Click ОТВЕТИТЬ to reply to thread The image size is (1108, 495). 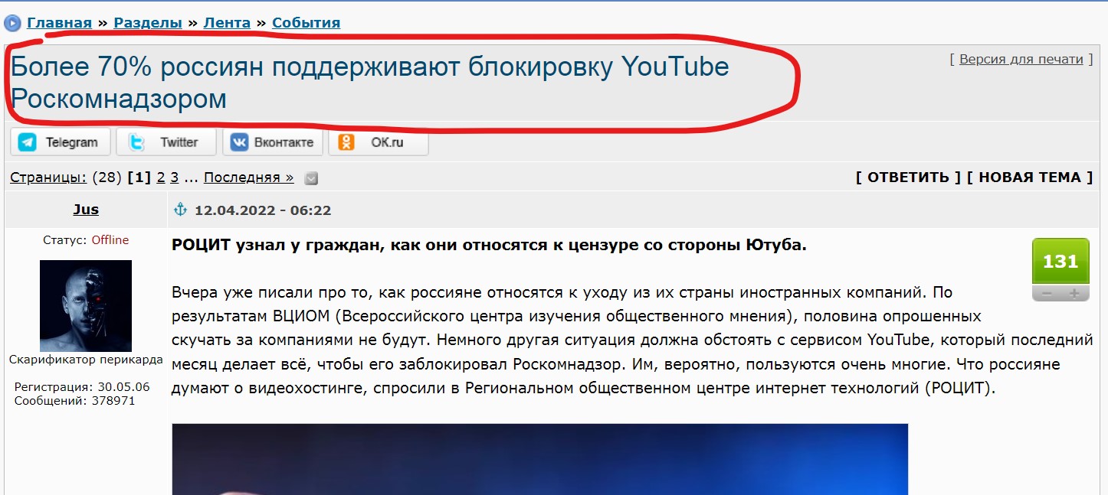908,177
